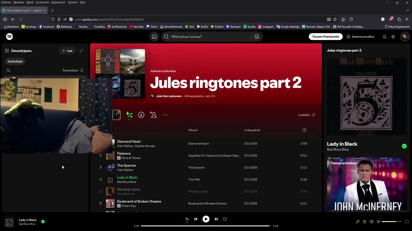Open Firefox application hamburger menu
The width and height of the screenshot is (412, 231).
(407, 19)
